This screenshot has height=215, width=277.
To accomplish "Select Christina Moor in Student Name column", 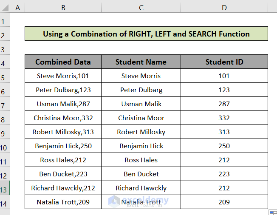I will point(141,118).
